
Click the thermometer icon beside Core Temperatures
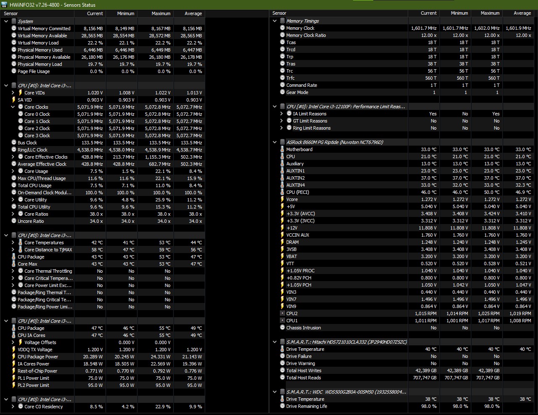[21, 242]
